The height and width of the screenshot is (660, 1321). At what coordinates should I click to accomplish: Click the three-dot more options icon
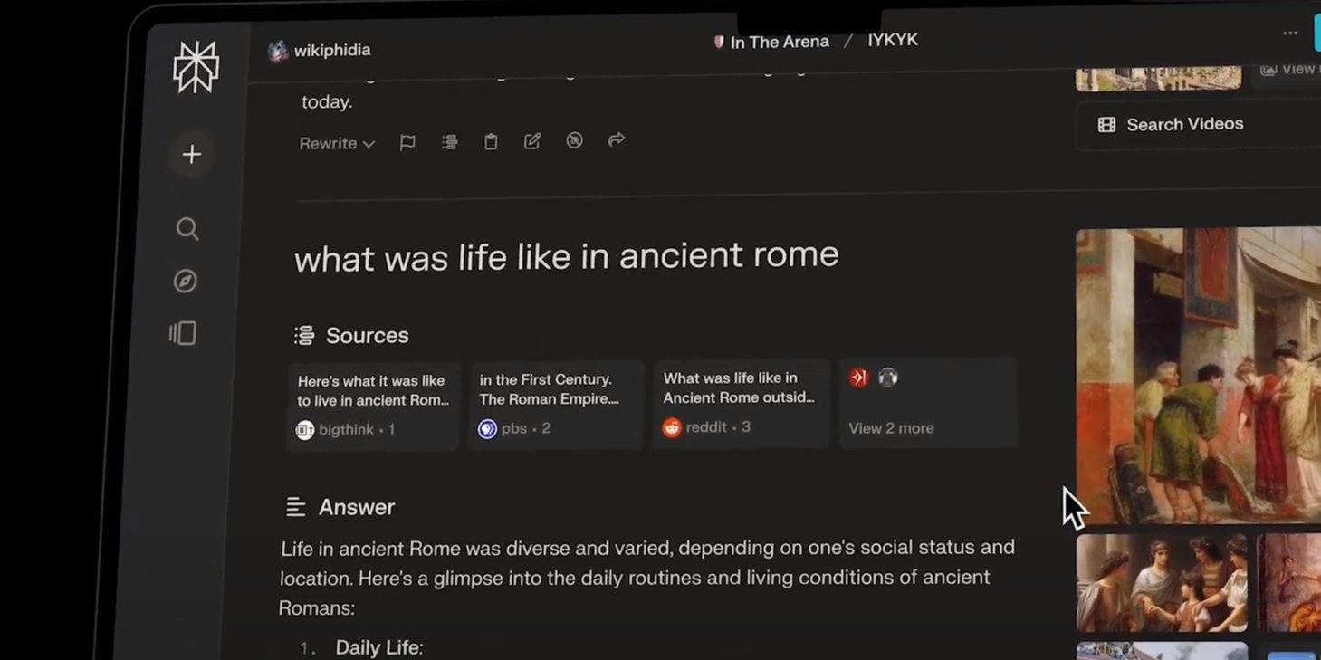tap(1290, 33)
